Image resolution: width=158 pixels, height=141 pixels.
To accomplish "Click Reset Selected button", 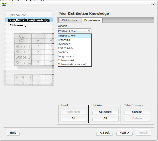I will click(x=73, y=112).
